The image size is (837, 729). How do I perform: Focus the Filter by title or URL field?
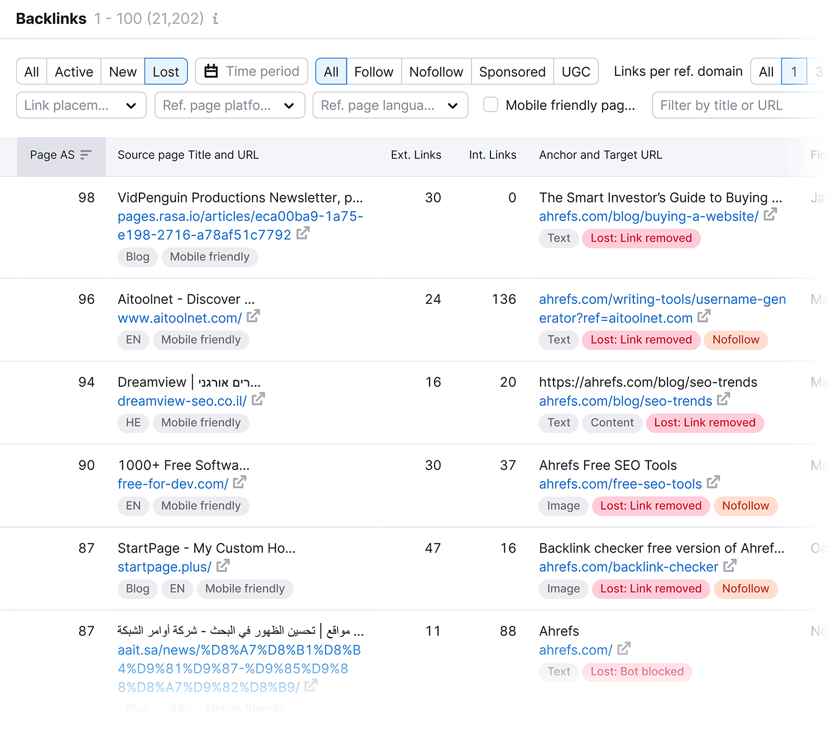click(x=739, y=105)
